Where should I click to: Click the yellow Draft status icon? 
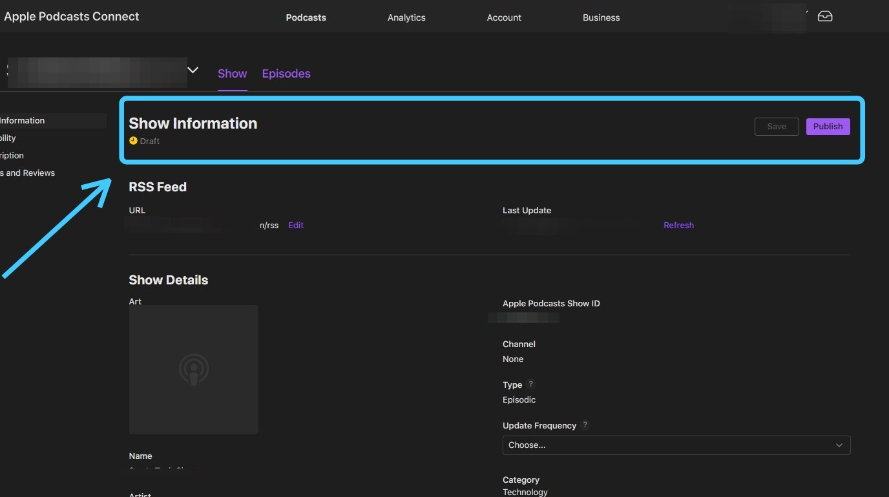[133, 141]
